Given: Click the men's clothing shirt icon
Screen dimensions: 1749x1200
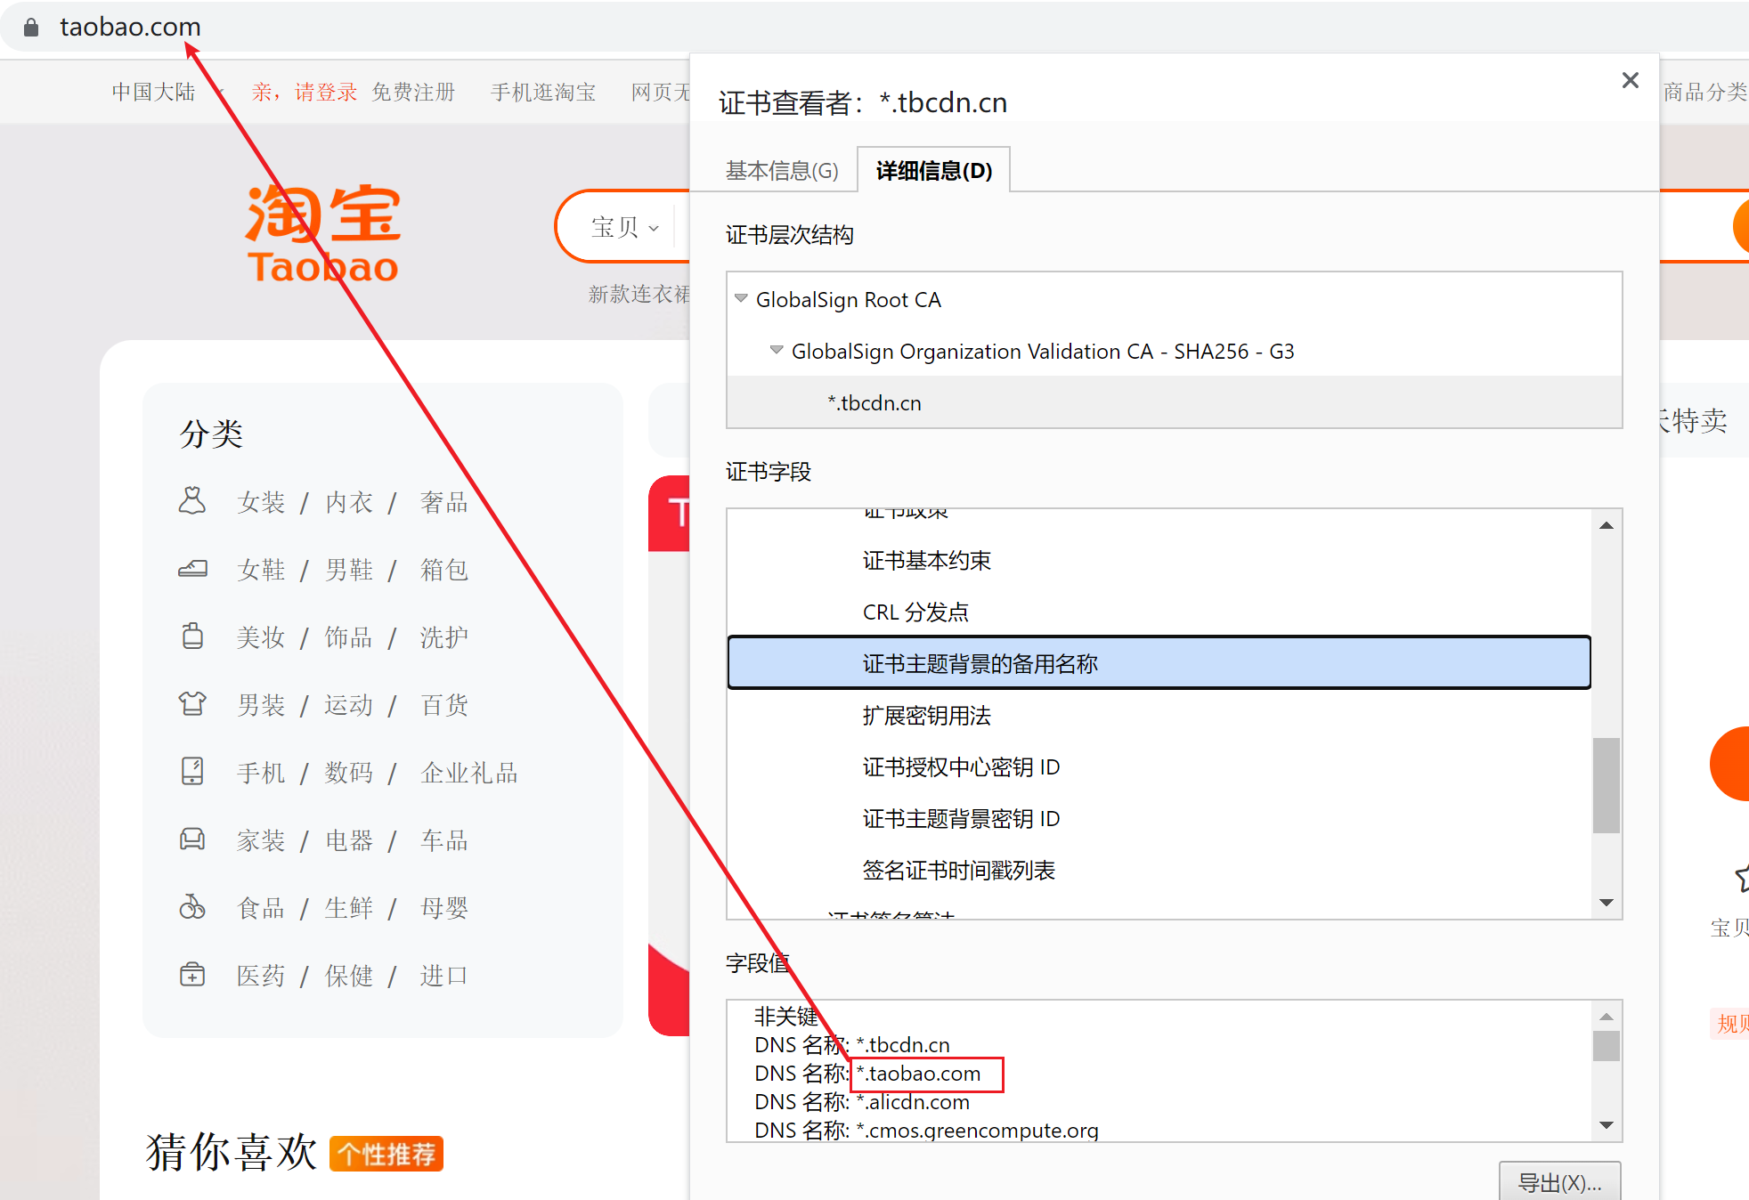Looking at the screenshot, I should pyautogui.click(x=192, y=704).
